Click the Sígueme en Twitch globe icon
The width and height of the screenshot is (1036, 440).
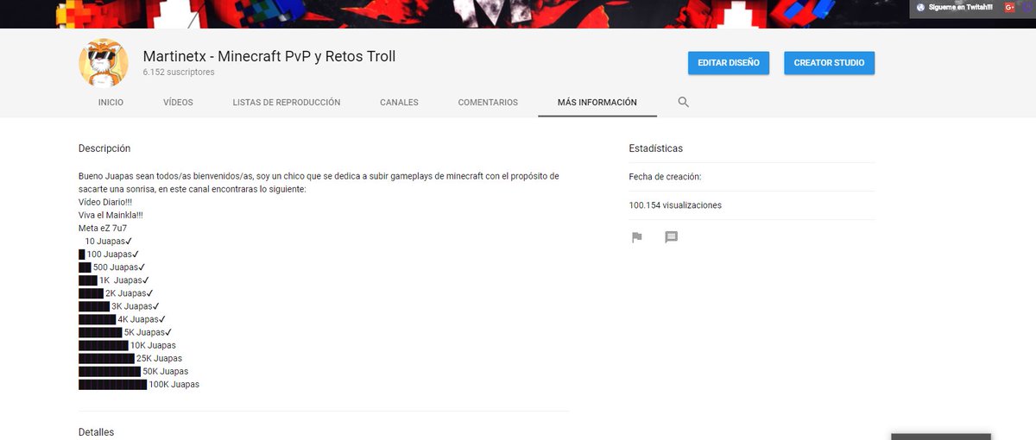point(920,7)
